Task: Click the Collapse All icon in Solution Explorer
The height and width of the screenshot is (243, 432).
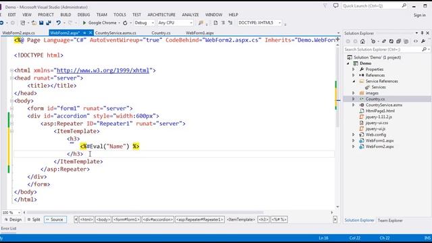Action: point(399,41)
